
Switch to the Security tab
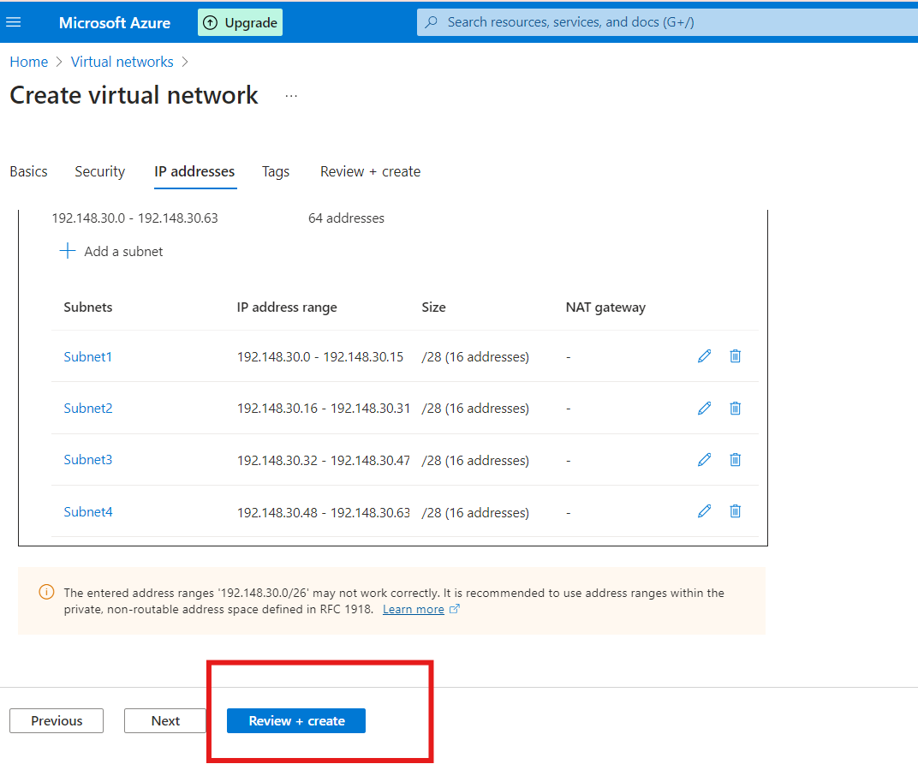tap(100, 171)
